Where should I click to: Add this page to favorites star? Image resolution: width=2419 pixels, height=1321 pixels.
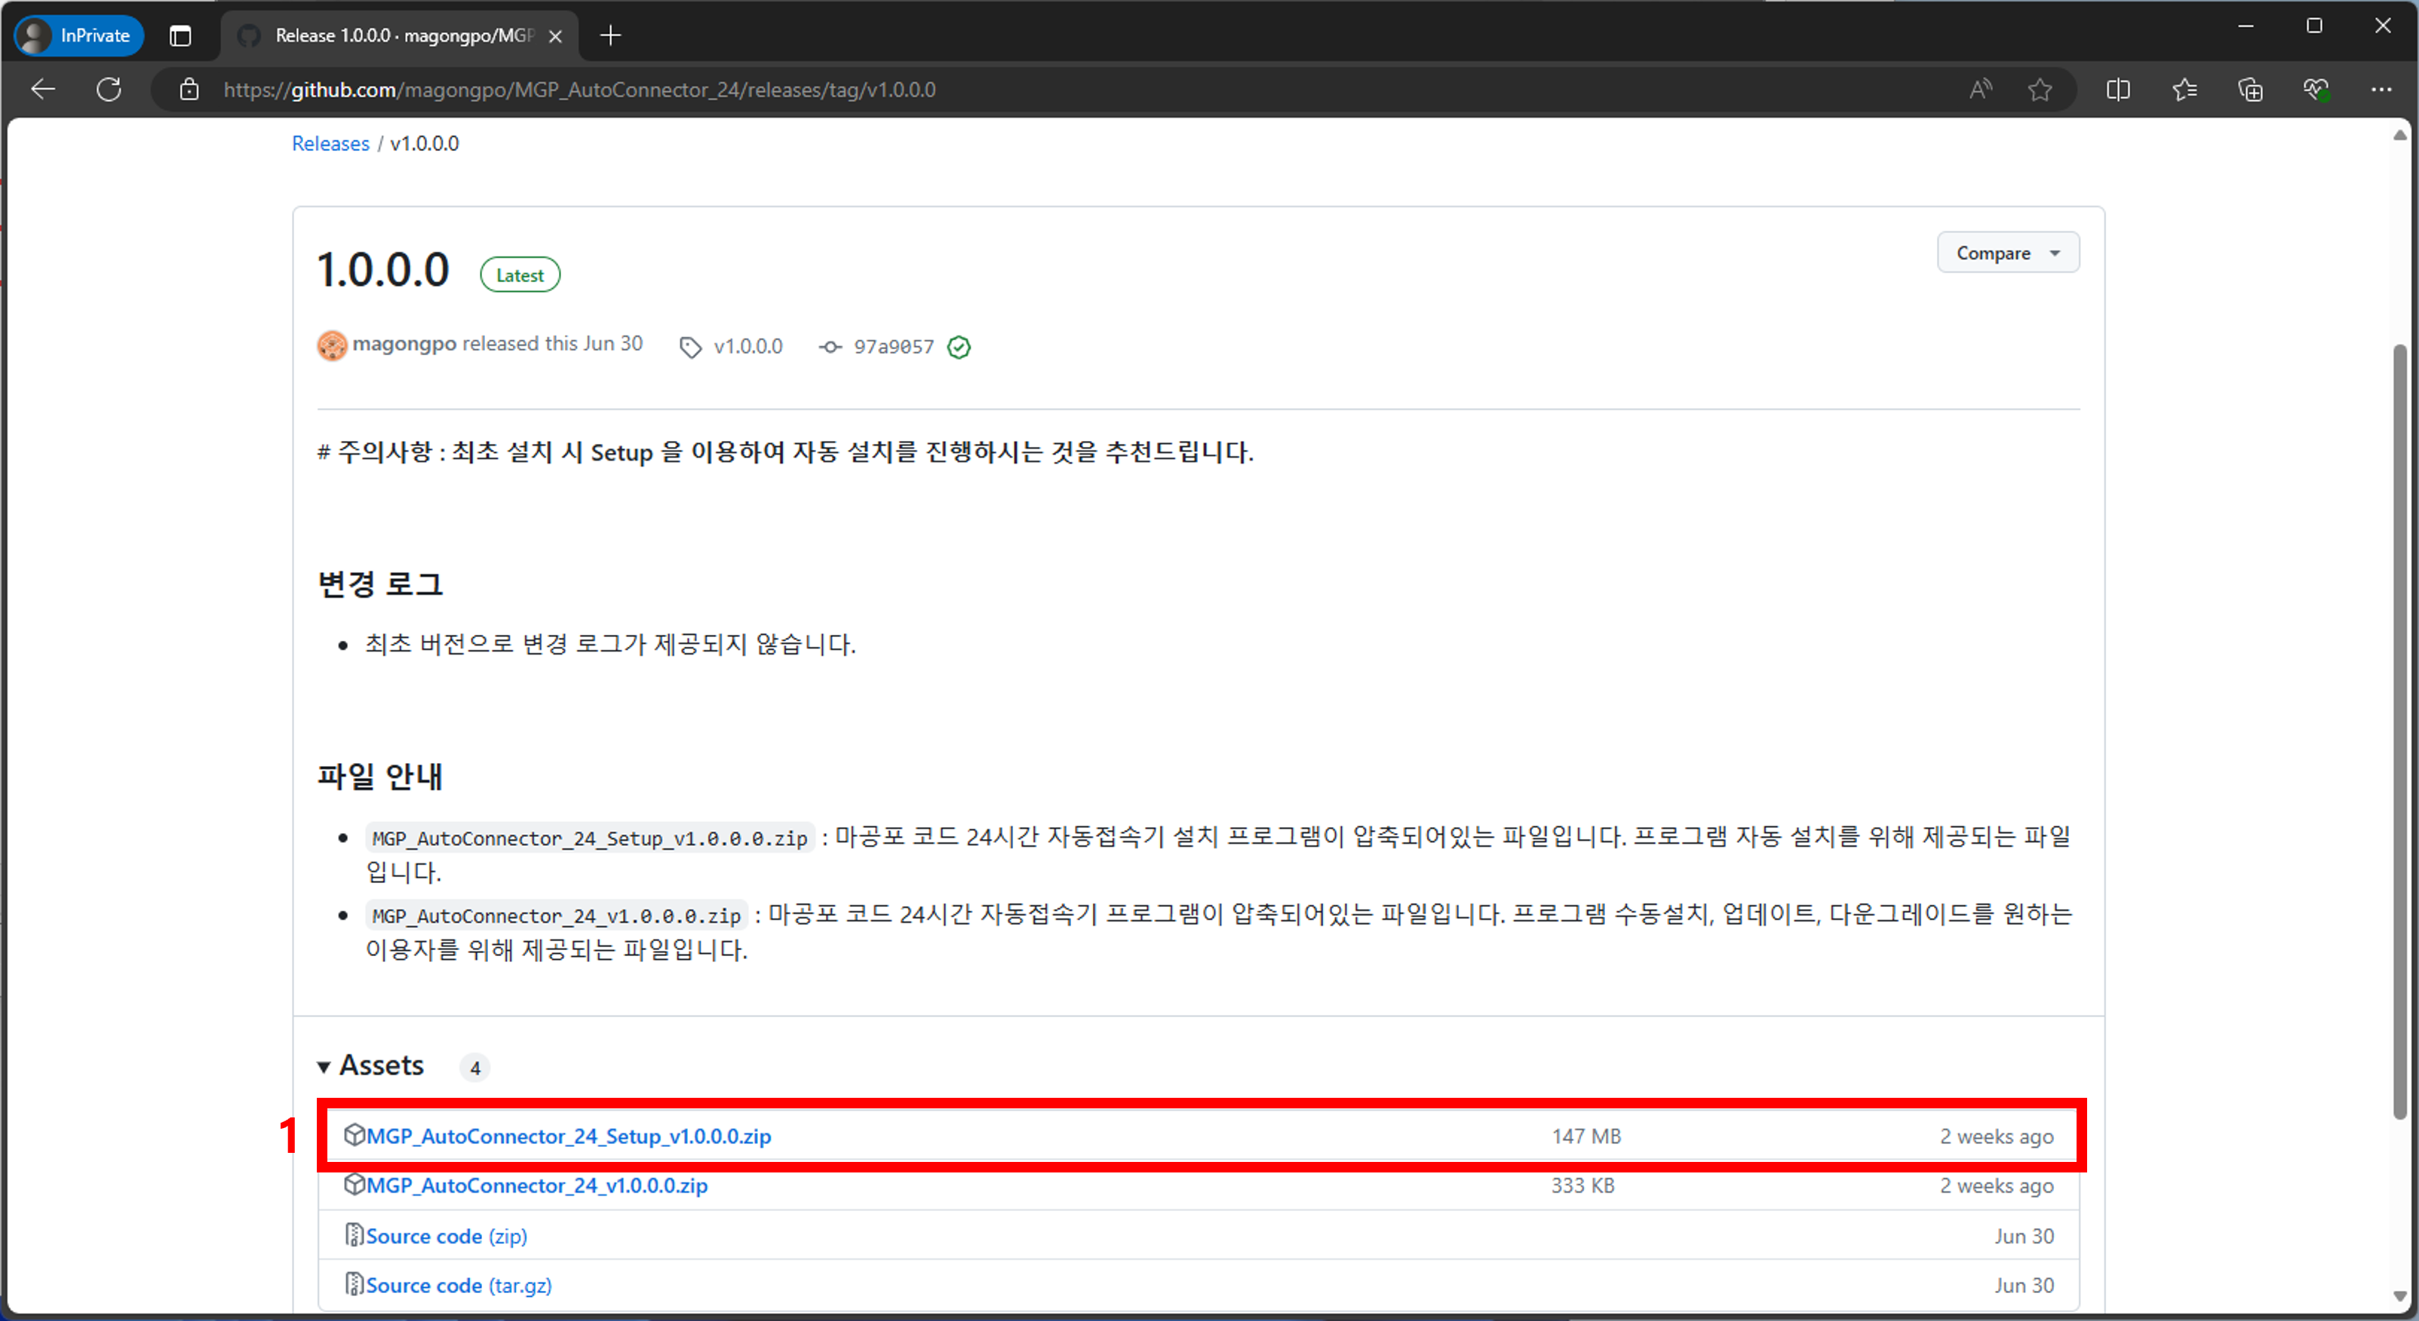point(2040,89)
